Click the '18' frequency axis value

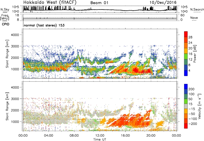17,15
